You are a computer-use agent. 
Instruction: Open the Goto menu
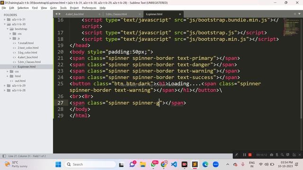[x=53, y=8]
